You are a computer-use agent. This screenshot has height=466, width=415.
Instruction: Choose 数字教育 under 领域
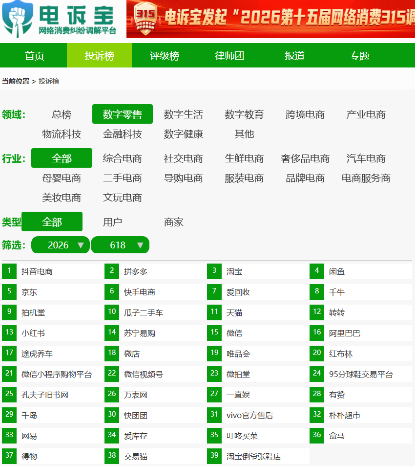tap(244, 114)
